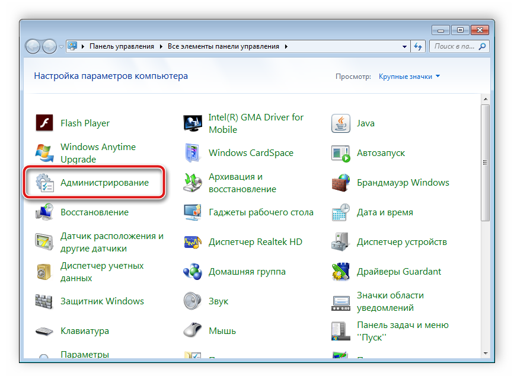Open the recent pages dropdown near Back button
The image size is (514, 382).
pos(61,47)
